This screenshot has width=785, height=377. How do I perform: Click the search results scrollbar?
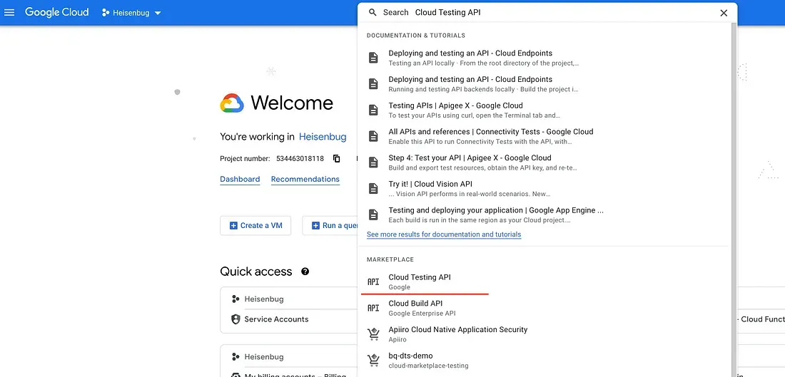click(734, 200)
